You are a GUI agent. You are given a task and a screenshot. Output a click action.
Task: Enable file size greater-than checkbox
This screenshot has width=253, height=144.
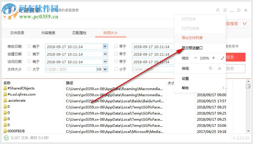tap(29, 69)
